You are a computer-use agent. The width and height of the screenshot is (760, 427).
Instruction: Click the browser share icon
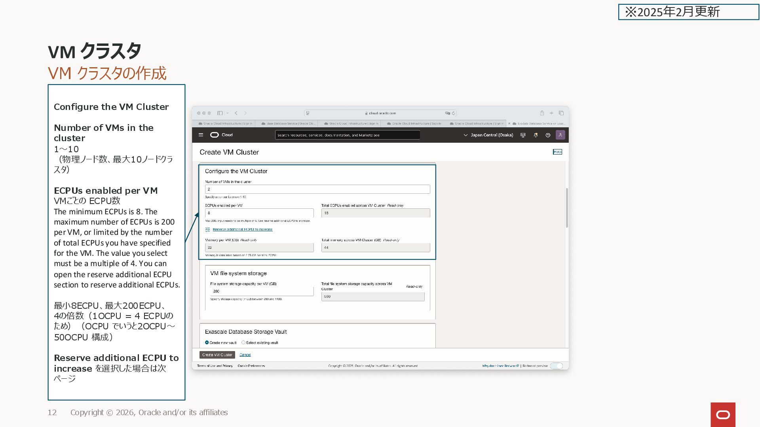click(x=542, y=113)
